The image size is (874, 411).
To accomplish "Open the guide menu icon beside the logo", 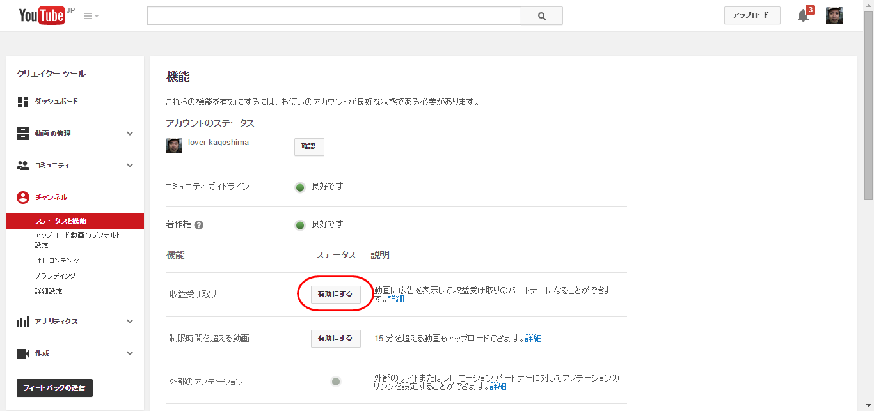I will 91,16.
